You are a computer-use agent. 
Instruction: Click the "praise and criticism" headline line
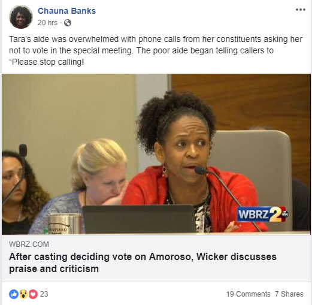pos(54,269)
